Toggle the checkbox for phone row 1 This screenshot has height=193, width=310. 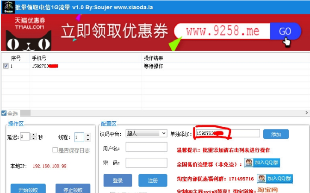[x=6, y=66]
